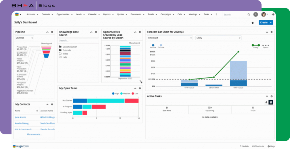Viewport: 290px width, 149px height.
Task: Toggle High series in tasks legend
Action: point(116,94)
